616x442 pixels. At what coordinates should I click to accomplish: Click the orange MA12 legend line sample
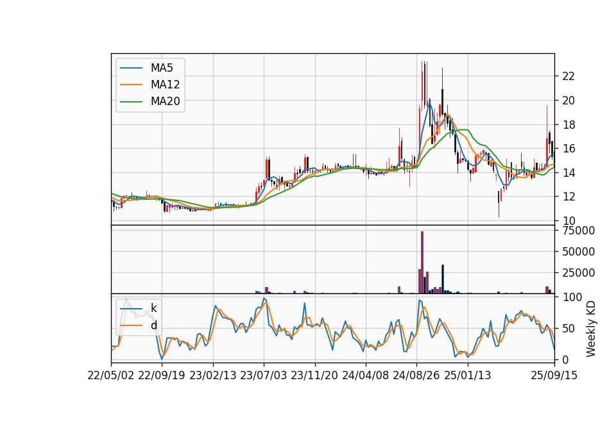(131, 85)
